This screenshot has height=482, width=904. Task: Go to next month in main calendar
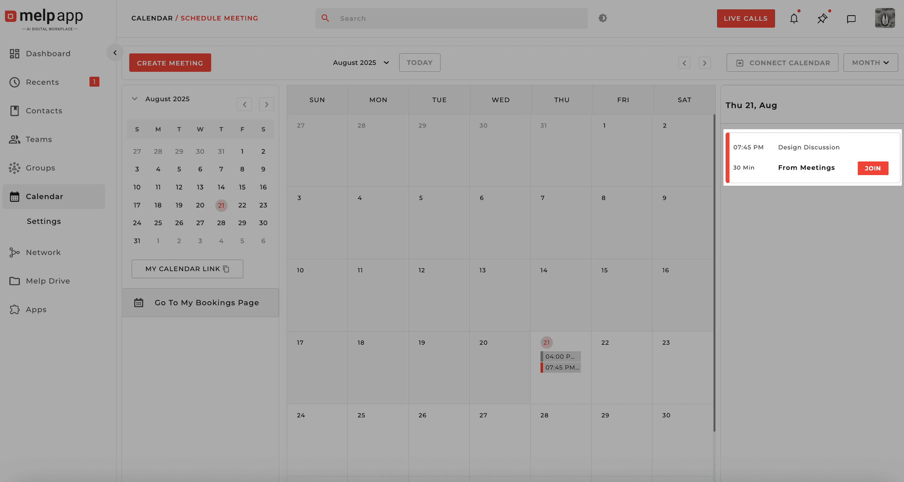pos(704,63)
